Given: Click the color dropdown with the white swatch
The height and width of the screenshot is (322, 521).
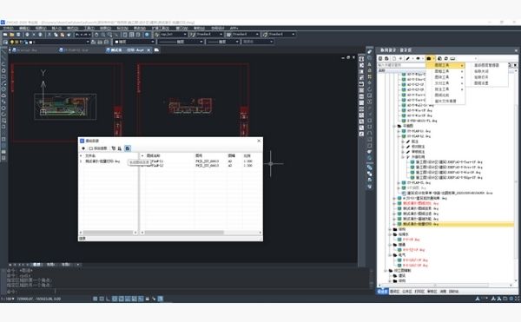Looking at the screenshot, I should [x=135, y=42].
